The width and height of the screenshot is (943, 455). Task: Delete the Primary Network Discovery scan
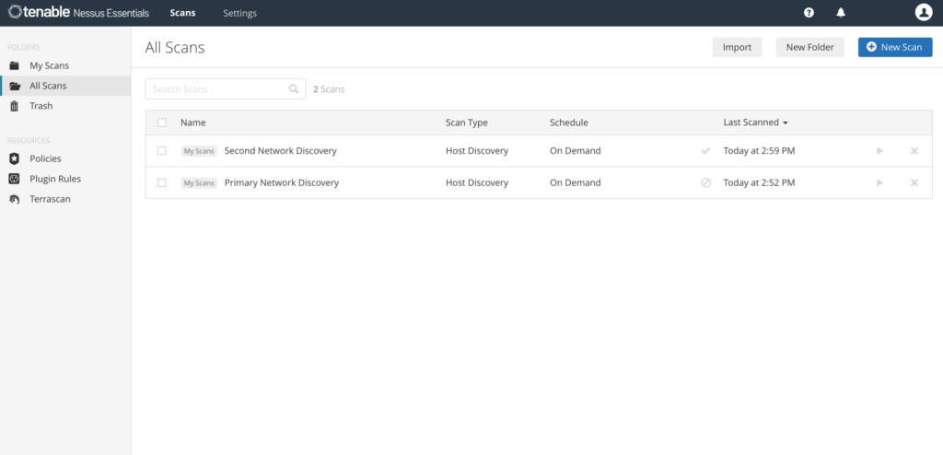point(914,183)
